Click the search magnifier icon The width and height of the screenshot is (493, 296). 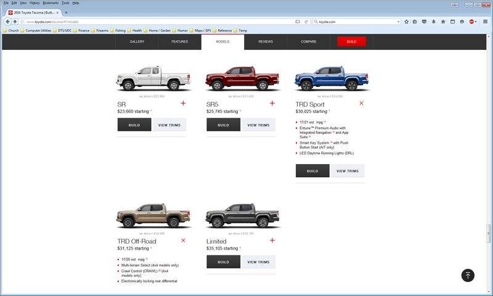click(316, 22)
